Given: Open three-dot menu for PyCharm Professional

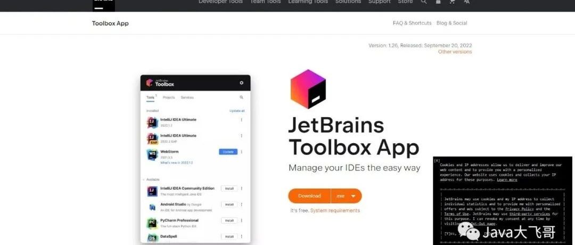Looking at the screenshot, I should (x=241, y=220).
